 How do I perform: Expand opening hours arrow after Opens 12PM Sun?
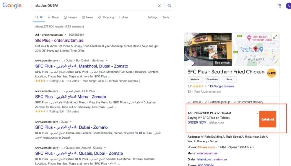tap(253, 148)
